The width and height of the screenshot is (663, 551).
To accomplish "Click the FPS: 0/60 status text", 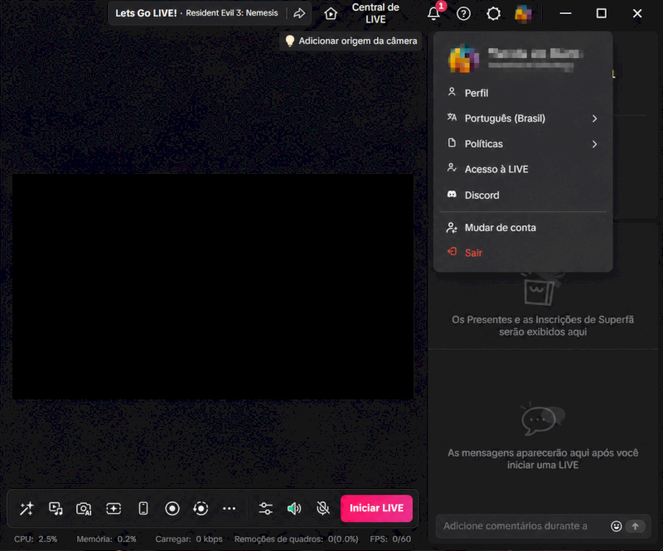I will point(390,539).
